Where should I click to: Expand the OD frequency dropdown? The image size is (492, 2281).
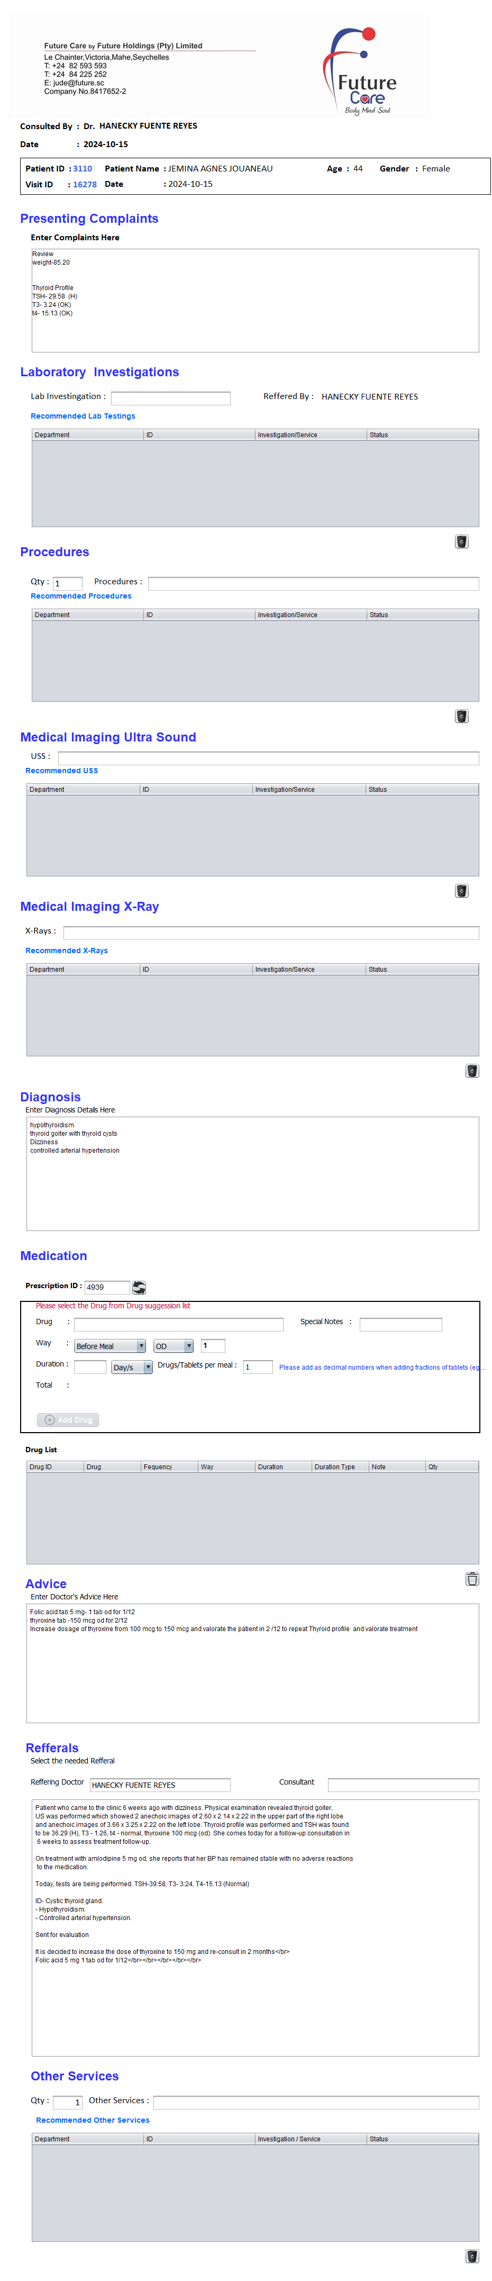coord(174,1346)
